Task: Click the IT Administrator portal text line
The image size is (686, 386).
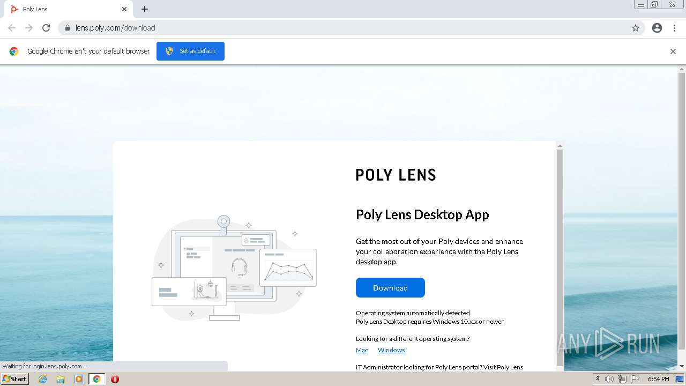Action: click(x=439, y=367)
